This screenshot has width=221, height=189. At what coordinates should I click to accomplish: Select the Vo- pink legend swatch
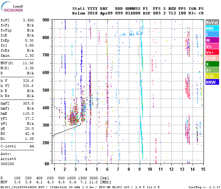[212, 46]
